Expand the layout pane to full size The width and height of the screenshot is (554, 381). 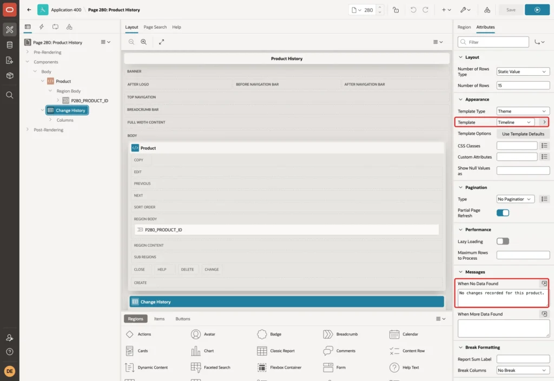tap(161, 42)
